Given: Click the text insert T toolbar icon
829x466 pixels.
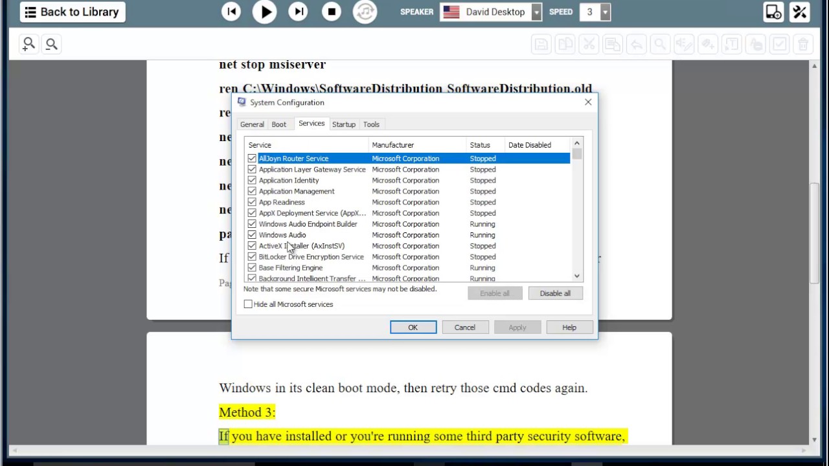Looking at the screenshot, I should 731,44.
